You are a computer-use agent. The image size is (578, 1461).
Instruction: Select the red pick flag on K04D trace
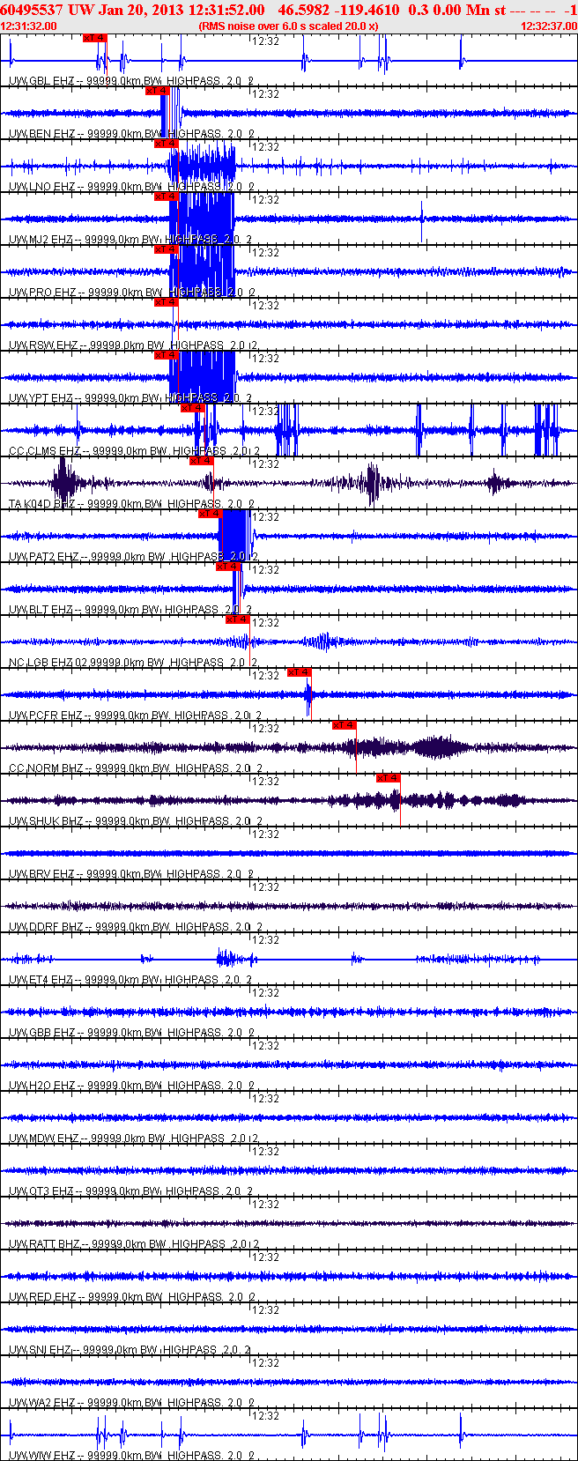[x=201, y=461]
